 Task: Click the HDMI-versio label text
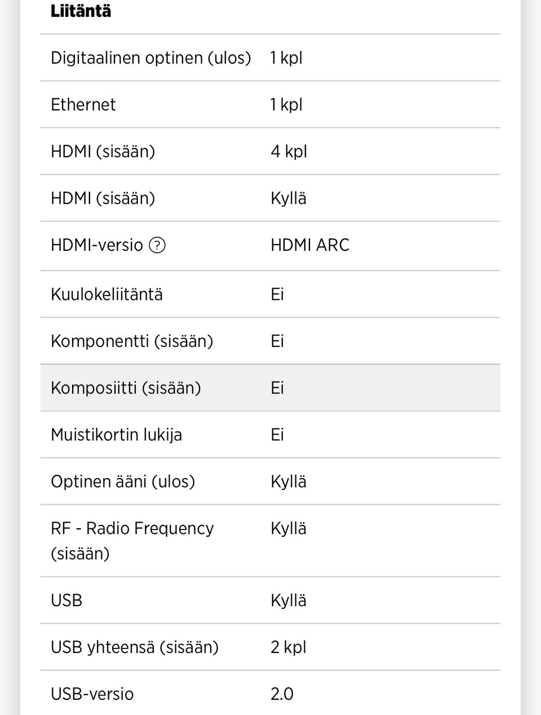(x=96, y=245)
